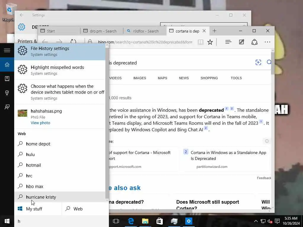Open the Edge Hub icon

pos(228,42)
